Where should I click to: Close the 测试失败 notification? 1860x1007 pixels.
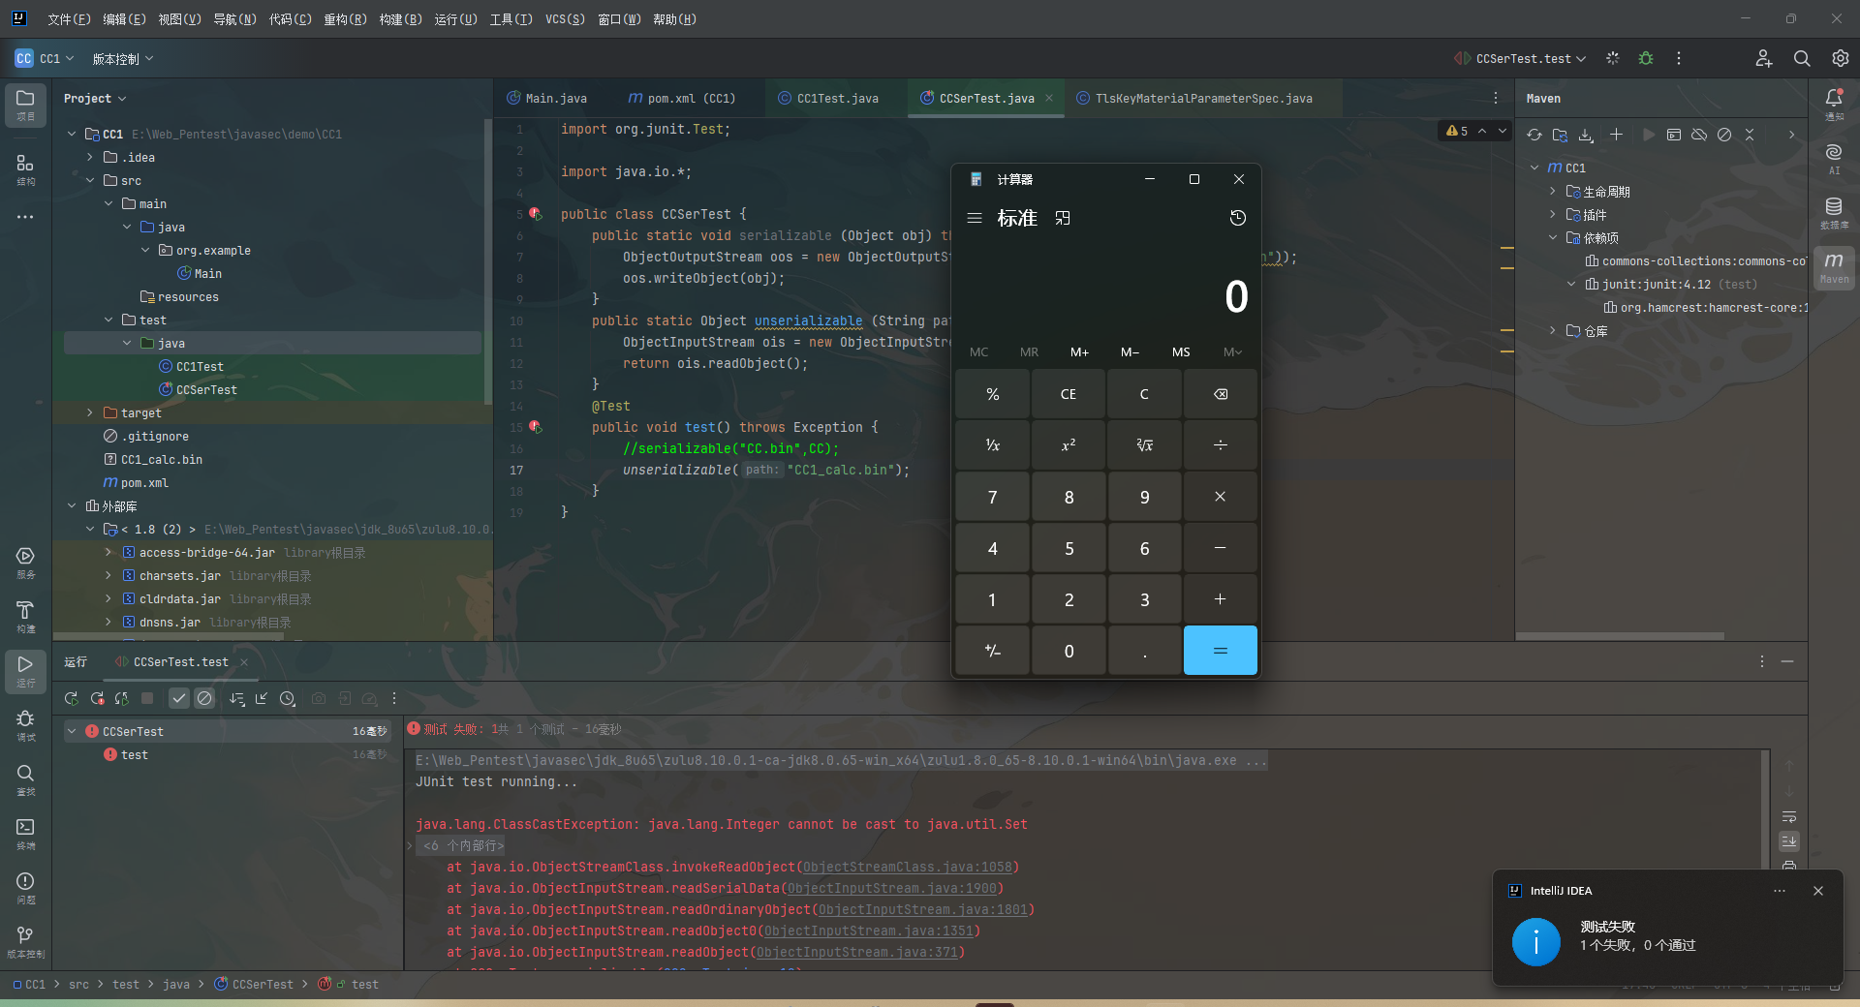click(1818, 891)
